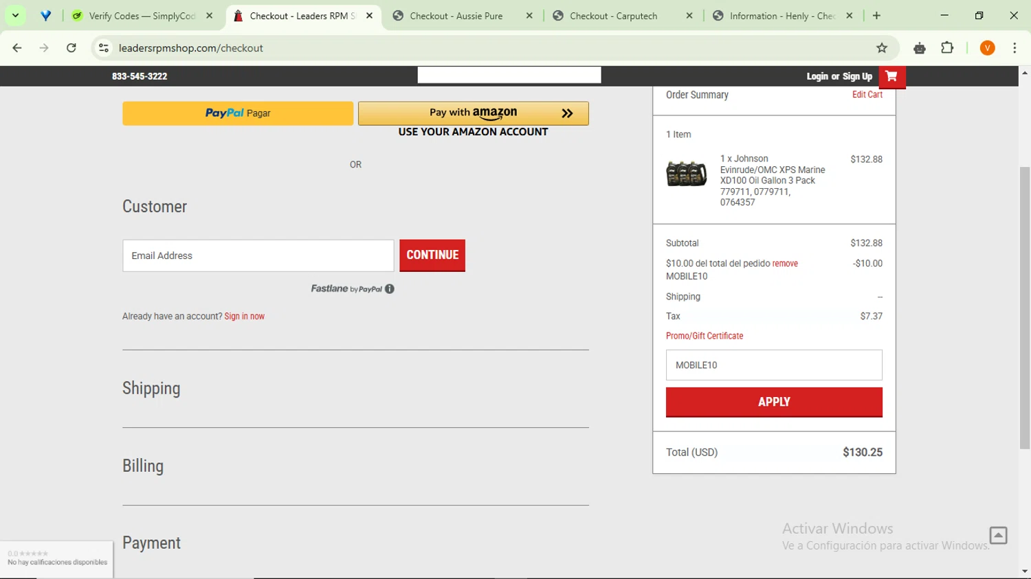This screenshot has width=1031, height=579.
Task: Go forward in browser history
Action: coord(44,48)
